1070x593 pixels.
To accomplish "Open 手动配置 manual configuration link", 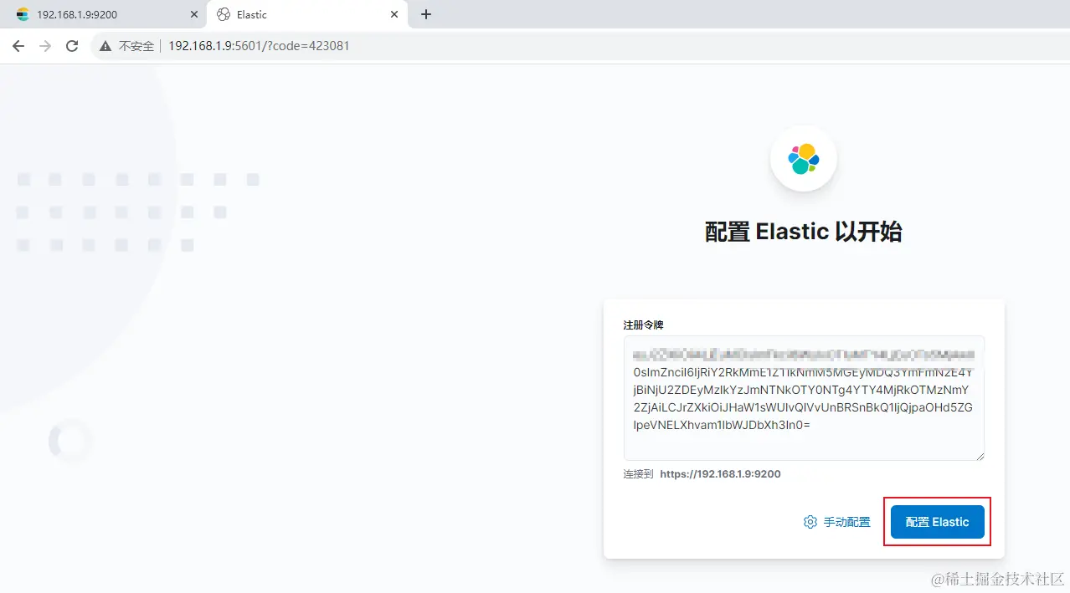I will point(837,522).
